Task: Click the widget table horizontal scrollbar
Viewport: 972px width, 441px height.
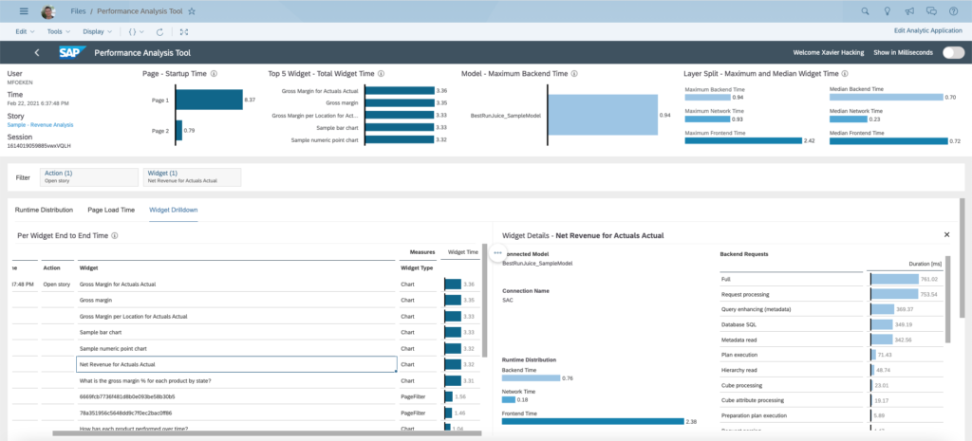Action: [267, 433]
